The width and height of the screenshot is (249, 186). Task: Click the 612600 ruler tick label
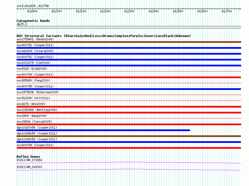(x=202, y=11)
